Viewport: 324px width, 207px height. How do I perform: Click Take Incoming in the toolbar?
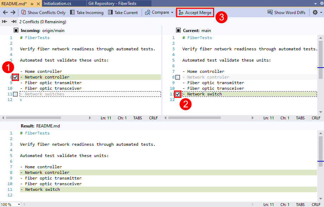(x=86, y=12)
